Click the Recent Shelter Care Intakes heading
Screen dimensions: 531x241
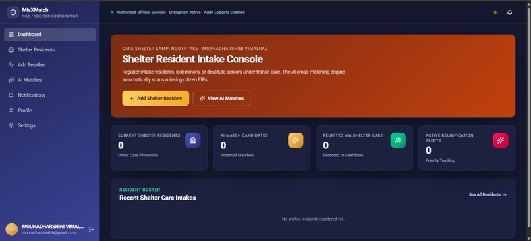(157, 198)
